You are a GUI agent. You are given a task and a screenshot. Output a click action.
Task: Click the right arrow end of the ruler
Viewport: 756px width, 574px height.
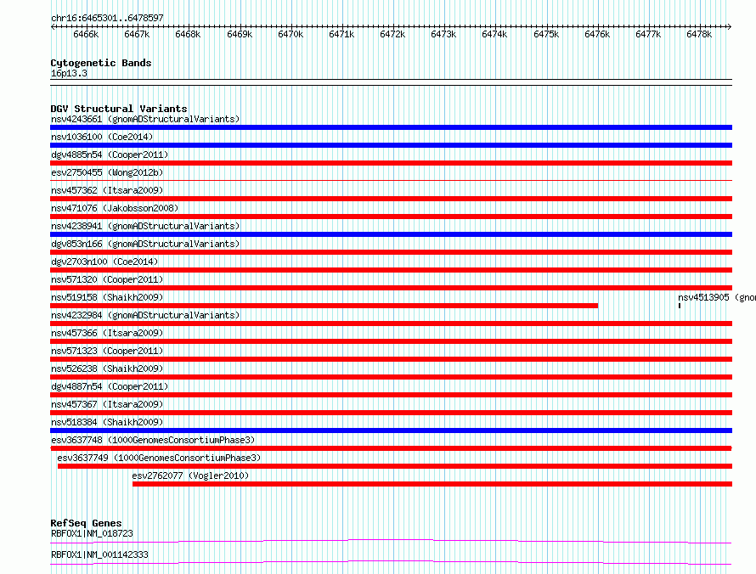(x=730, y=27)
